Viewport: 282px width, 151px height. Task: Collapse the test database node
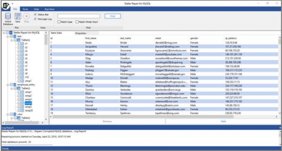click(8, 36)
